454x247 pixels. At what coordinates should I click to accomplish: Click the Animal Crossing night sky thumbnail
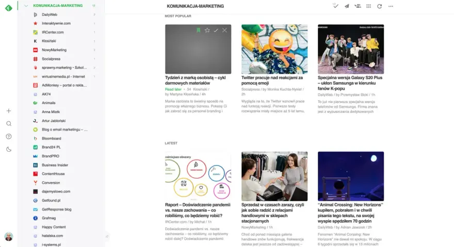(351, 176)
